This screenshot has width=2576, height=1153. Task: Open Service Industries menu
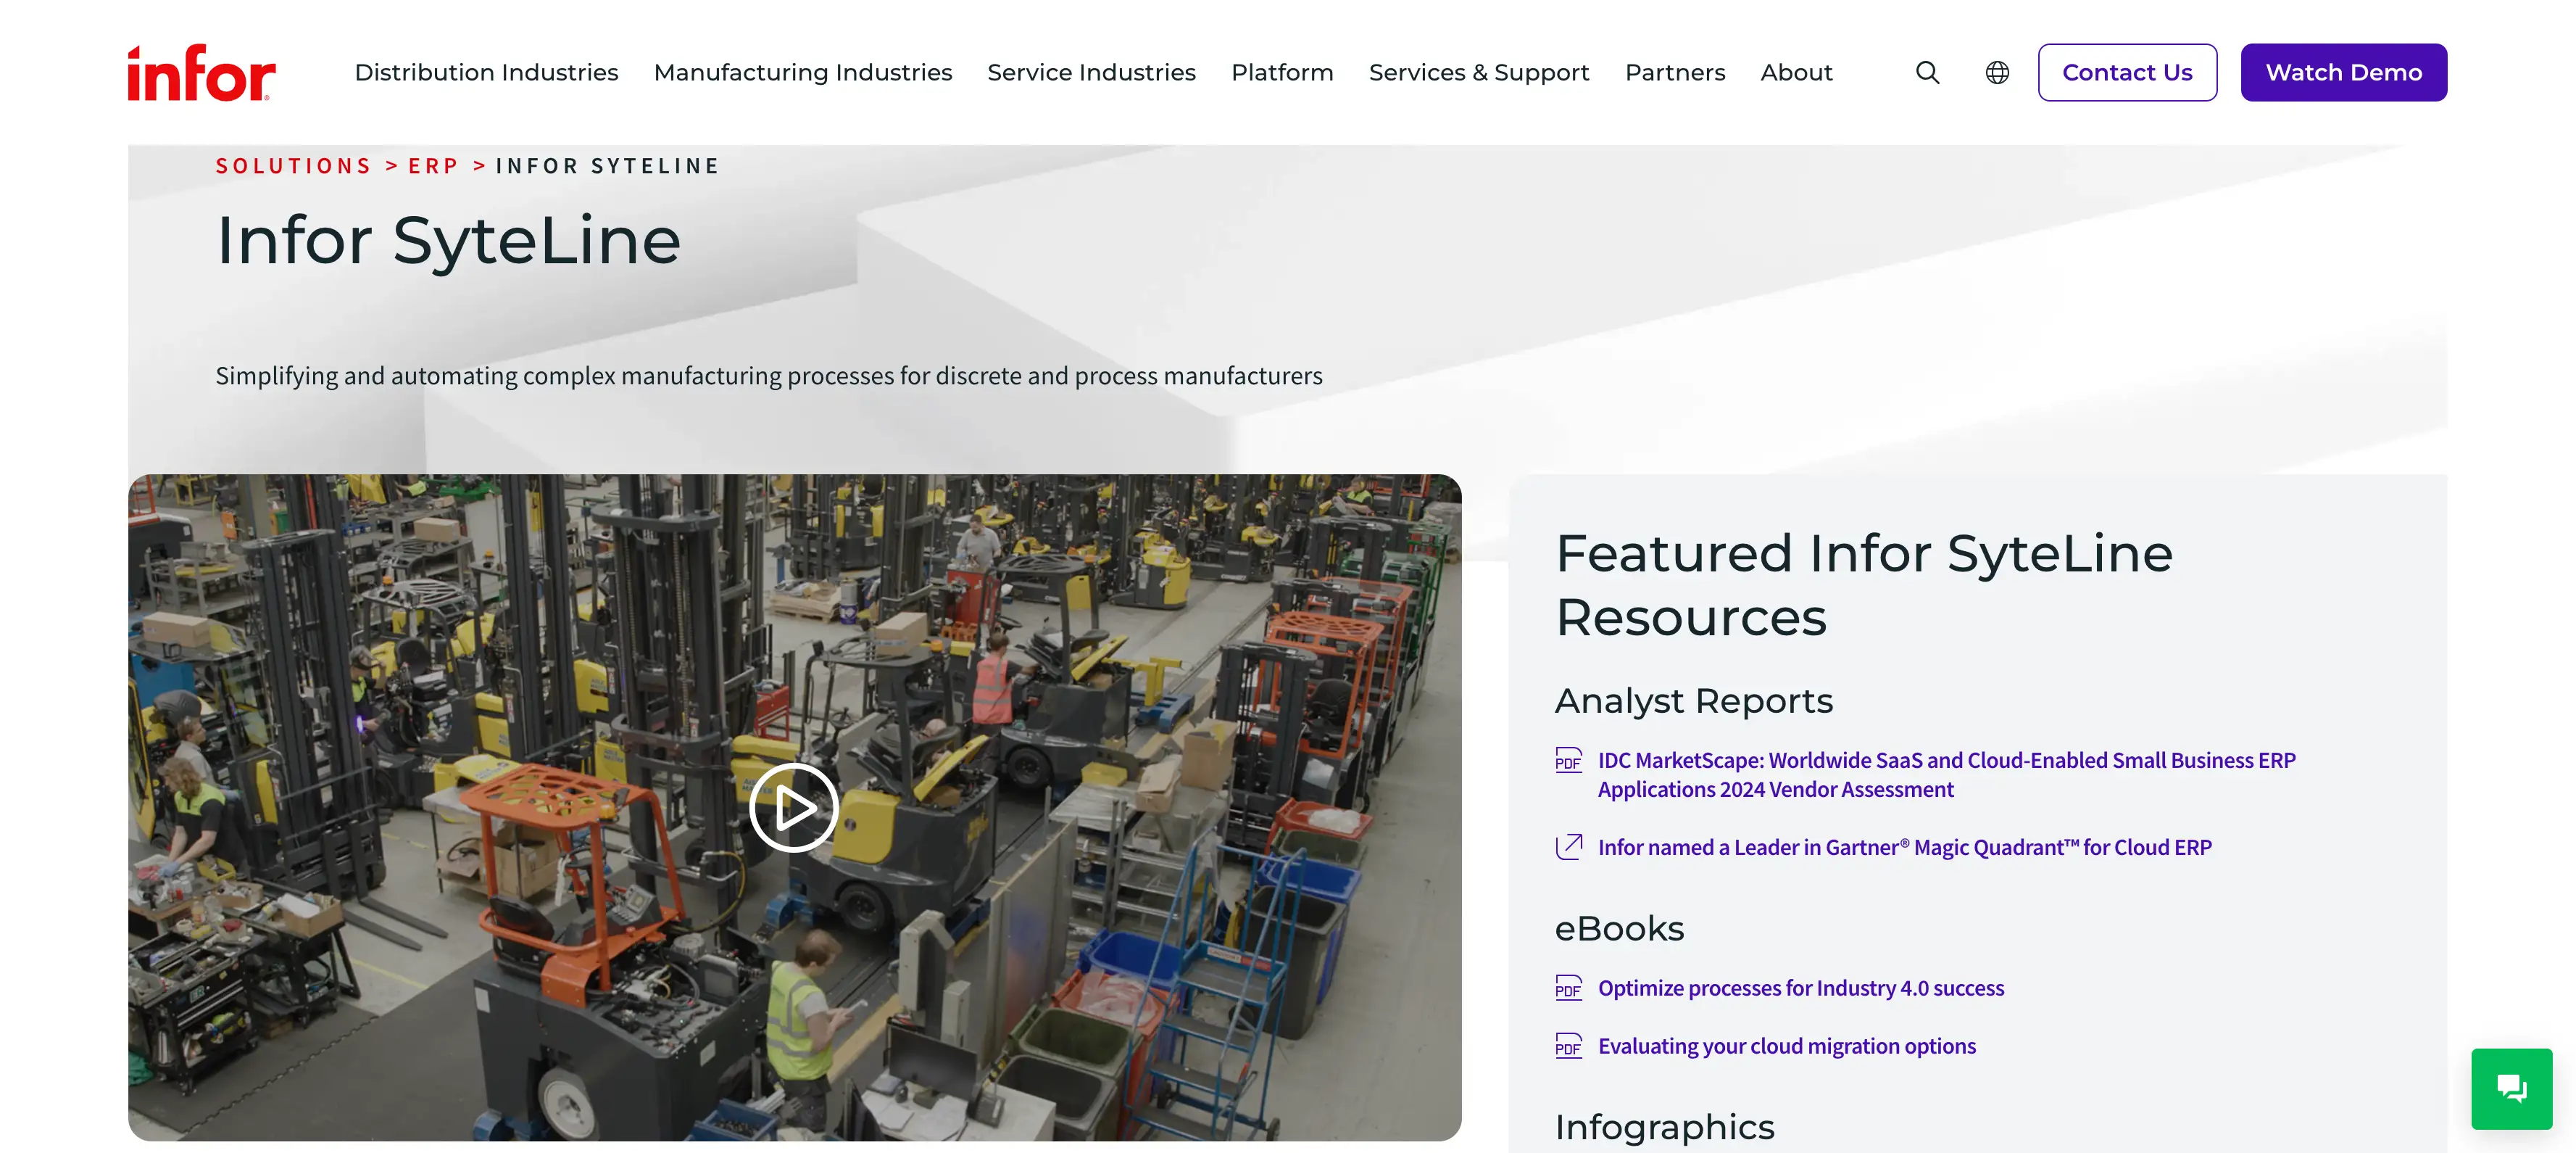pos(1091,73)
